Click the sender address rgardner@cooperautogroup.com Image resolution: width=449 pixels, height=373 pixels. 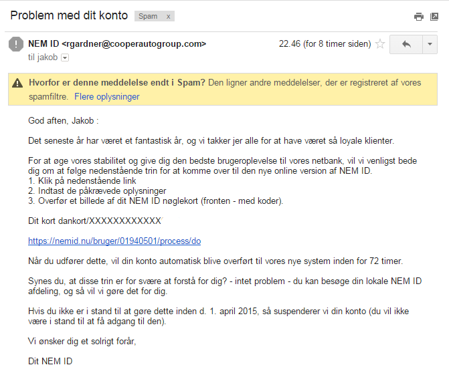click(x=134, y=43)
